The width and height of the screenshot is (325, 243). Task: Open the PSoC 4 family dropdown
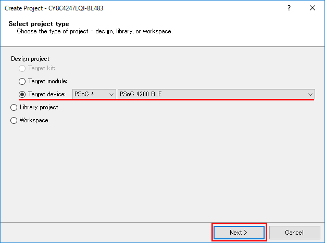click(94, 94)
